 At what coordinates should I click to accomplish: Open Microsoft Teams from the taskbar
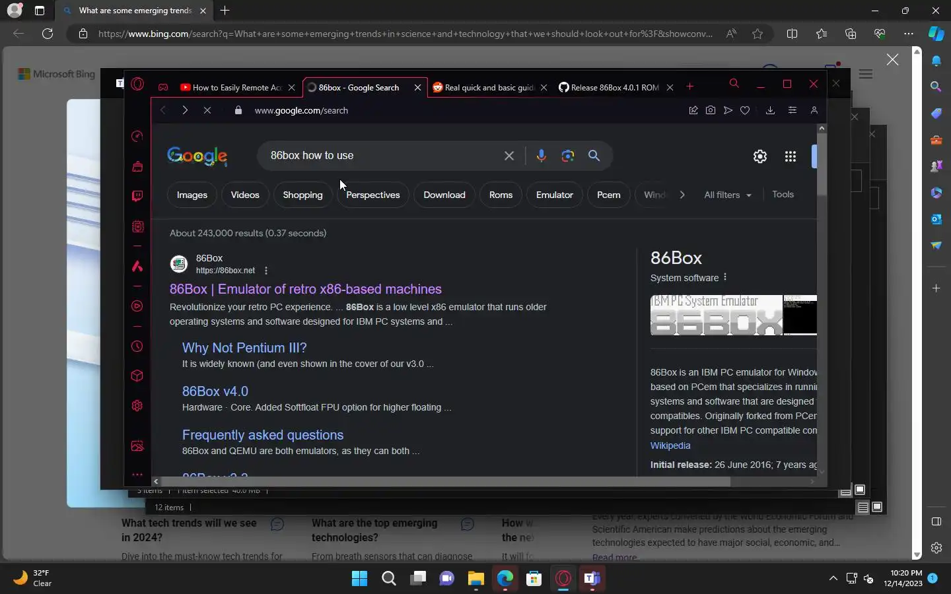tap(592, 579)
